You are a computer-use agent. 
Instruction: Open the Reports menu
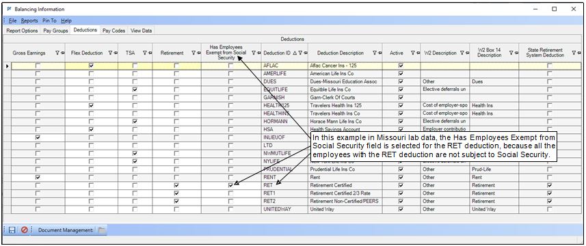(x=29, y=21)
